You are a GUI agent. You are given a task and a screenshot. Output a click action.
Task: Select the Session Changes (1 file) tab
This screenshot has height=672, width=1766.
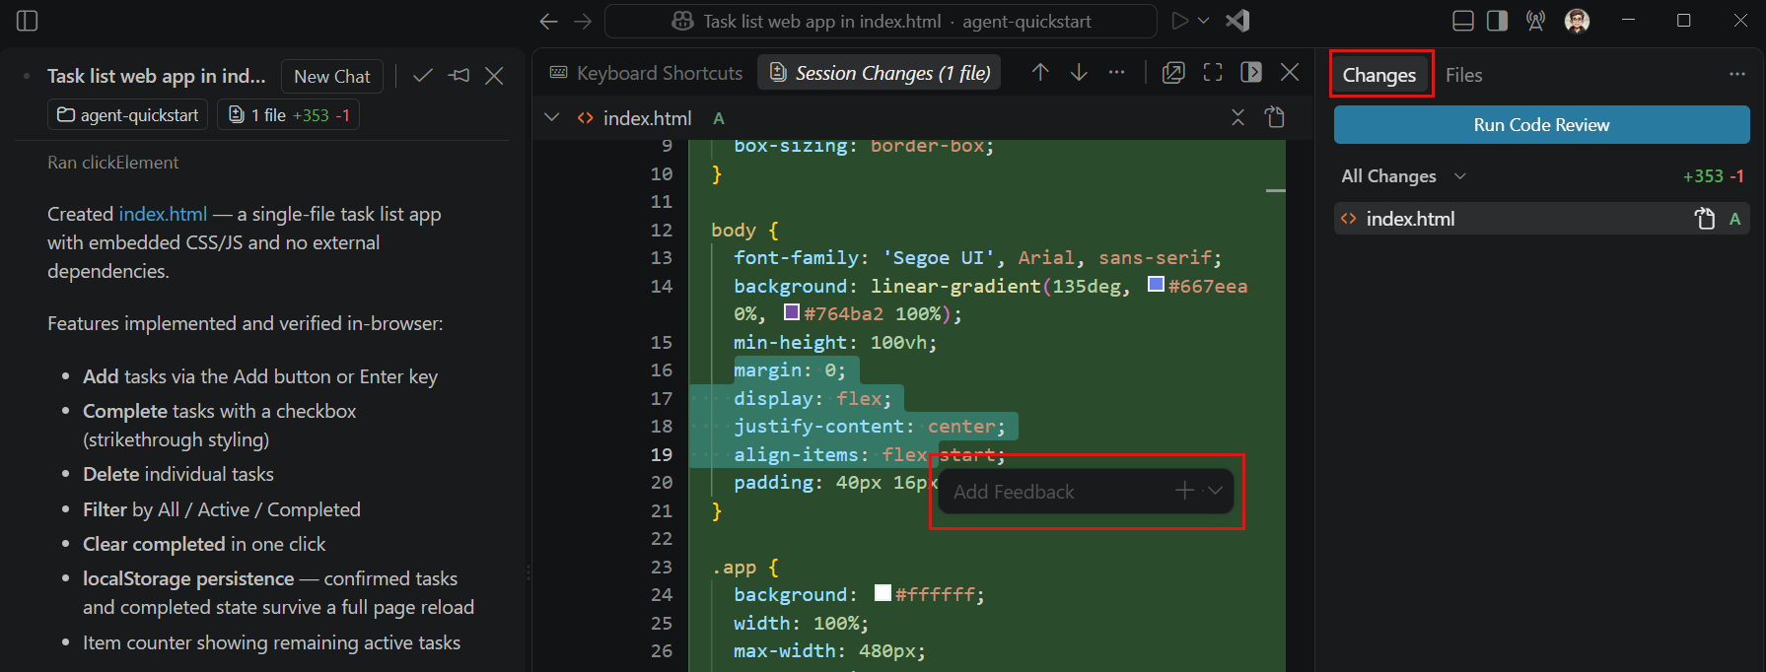coord(880,73)
